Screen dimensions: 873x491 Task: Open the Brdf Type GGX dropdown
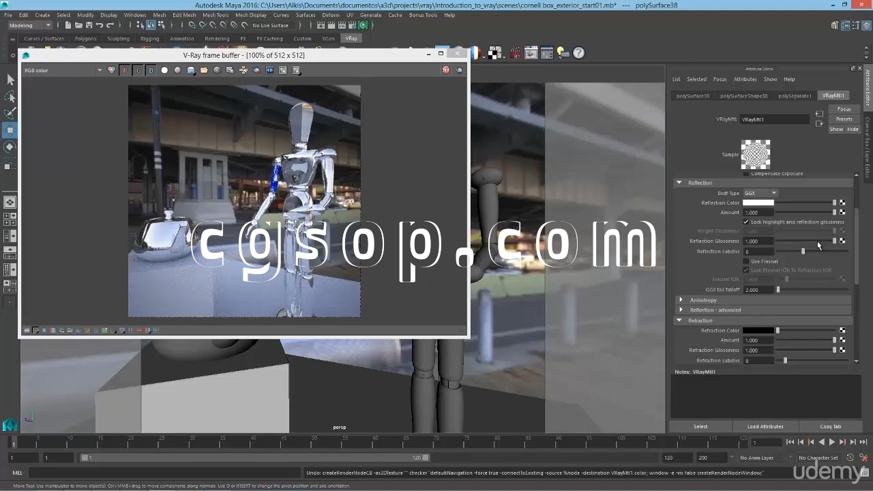760,193
